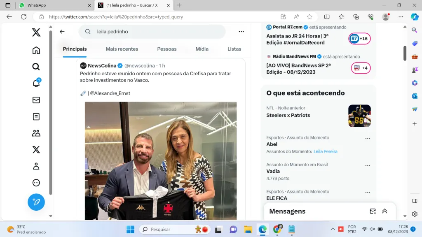The image size is (422, 237).
Task: Open Communities icon in X sidebar
Action: 36,133
